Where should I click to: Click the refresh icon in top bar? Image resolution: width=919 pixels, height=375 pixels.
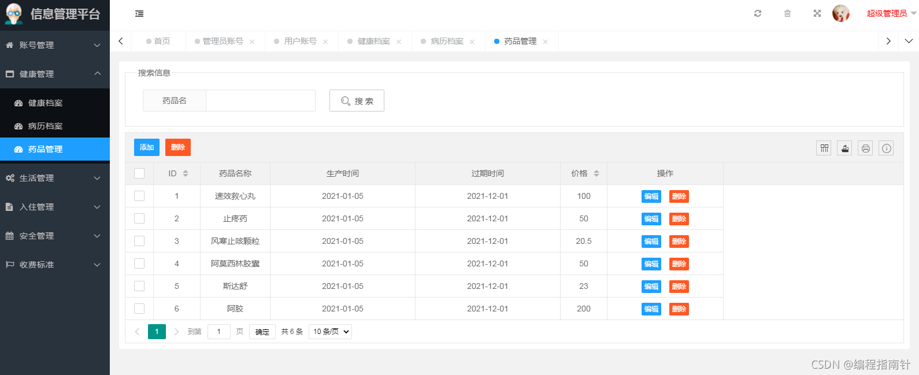point(758,13)
